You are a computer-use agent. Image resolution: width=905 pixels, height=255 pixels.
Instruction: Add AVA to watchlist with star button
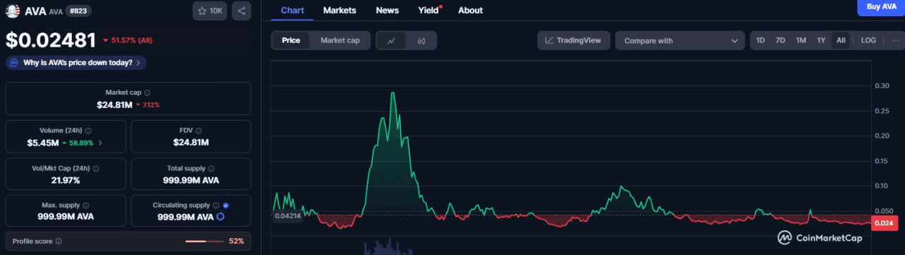[209, 11]
